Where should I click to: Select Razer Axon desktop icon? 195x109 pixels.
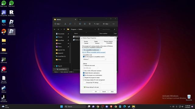(x=12, y=4)
